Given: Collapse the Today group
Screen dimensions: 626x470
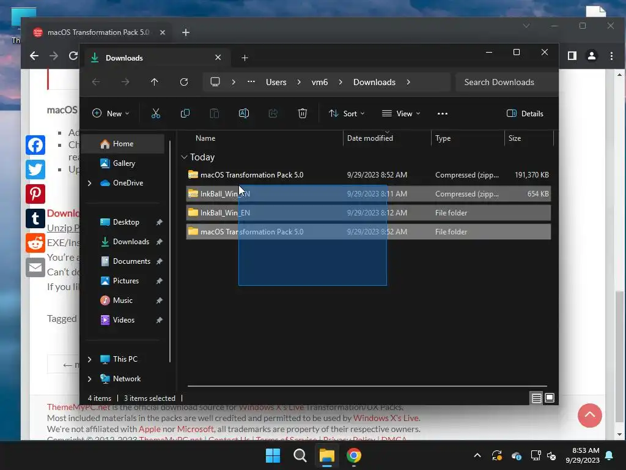Looking at the screenshot, I should pyautogui.click(x=184, y=157).
